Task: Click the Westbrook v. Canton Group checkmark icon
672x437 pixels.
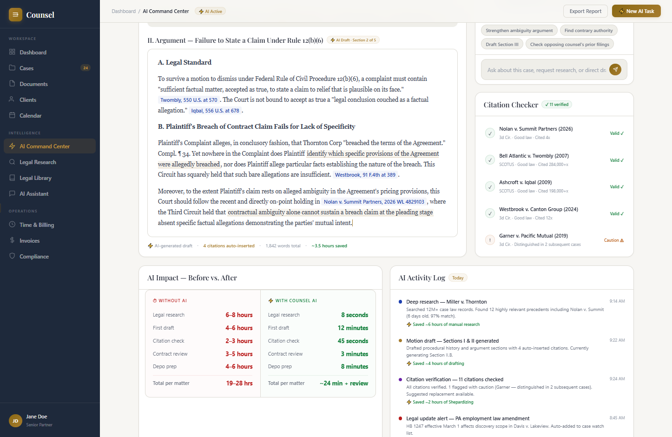Action: (490, 213)
